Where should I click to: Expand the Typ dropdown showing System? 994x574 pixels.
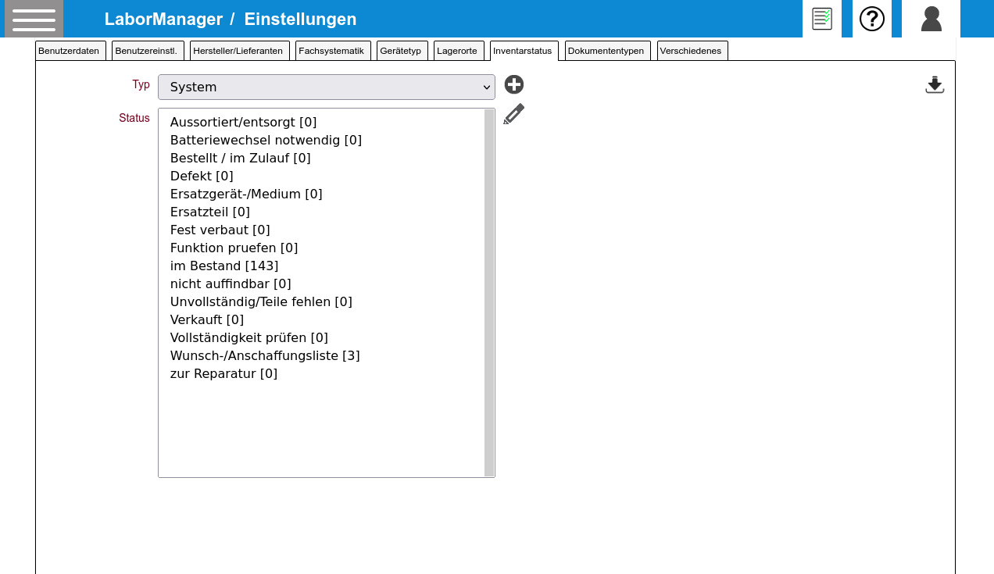(x=327, y=87)
